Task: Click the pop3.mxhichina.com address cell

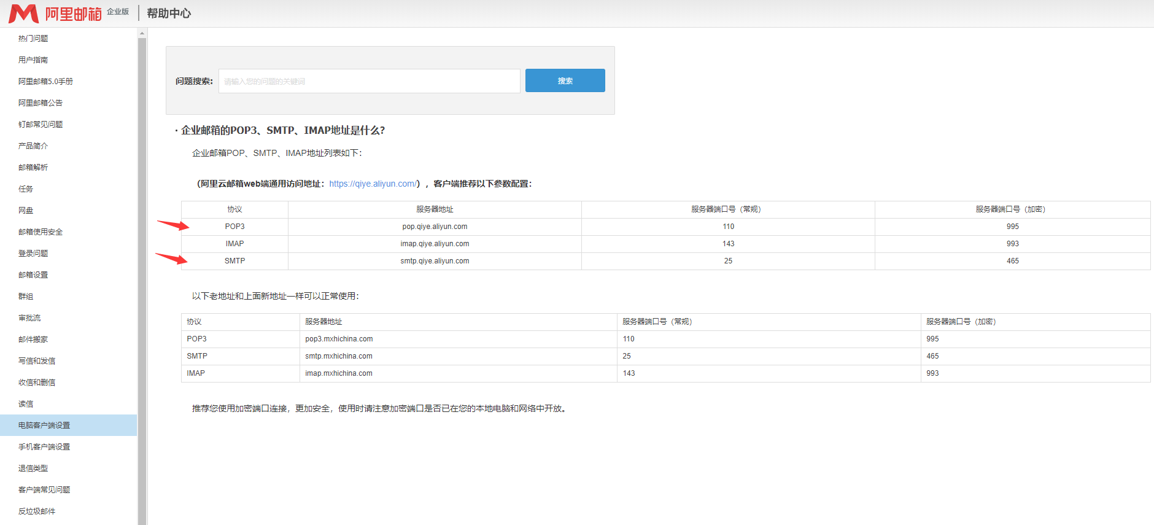Action: pyautogui.click(x=459, y=339)
